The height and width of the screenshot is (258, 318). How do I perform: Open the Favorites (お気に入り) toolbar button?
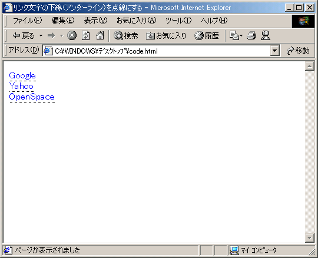click(166, 36)
